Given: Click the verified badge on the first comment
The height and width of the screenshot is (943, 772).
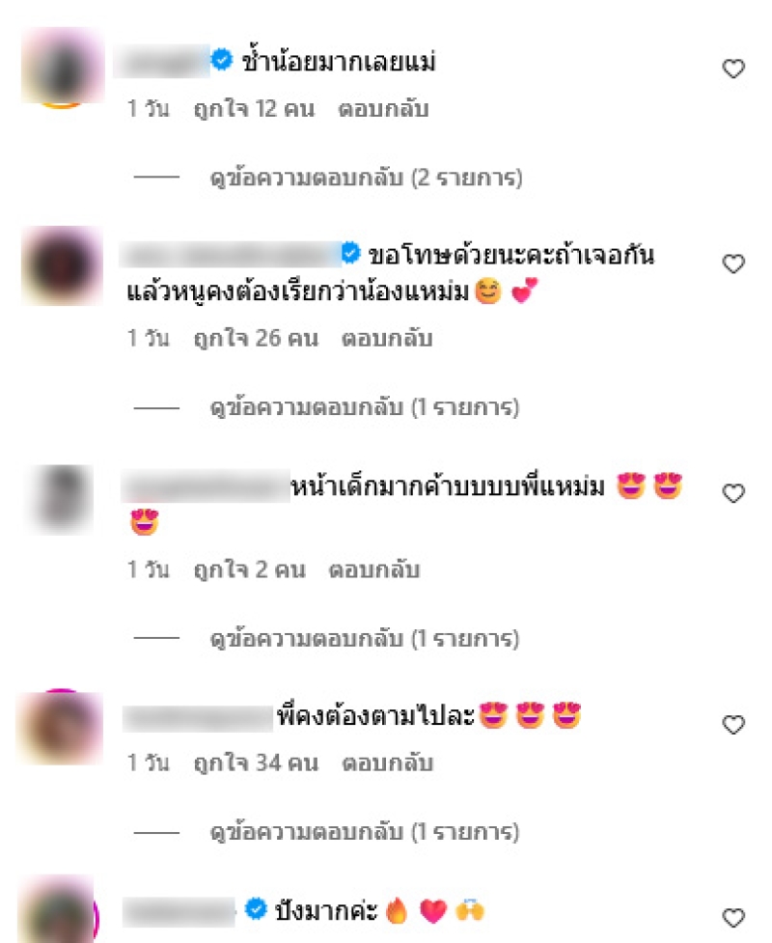Looking at the screenshot, I should coord(222,60).
